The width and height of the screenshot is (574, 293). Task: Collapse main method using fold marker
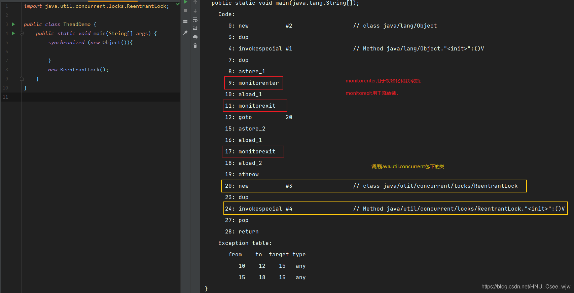pos(22,33)
